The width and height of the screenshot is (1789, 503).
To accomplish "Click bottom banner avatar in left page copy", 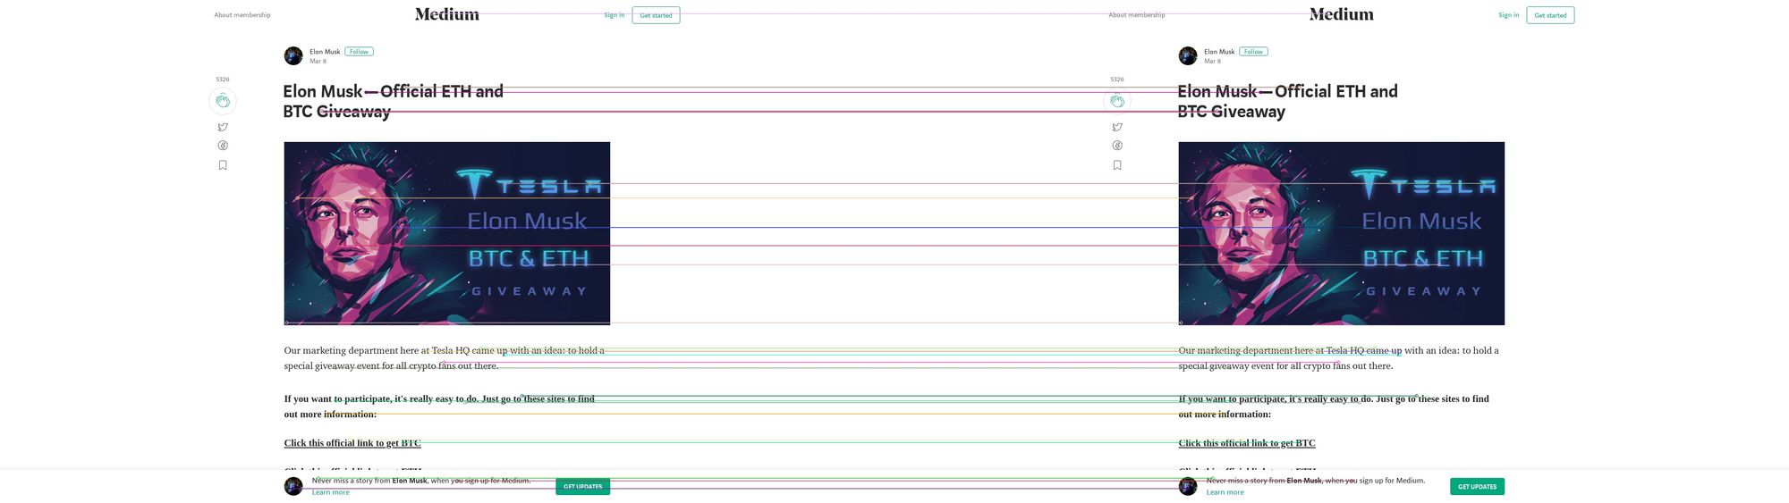I will pos(293,486).
